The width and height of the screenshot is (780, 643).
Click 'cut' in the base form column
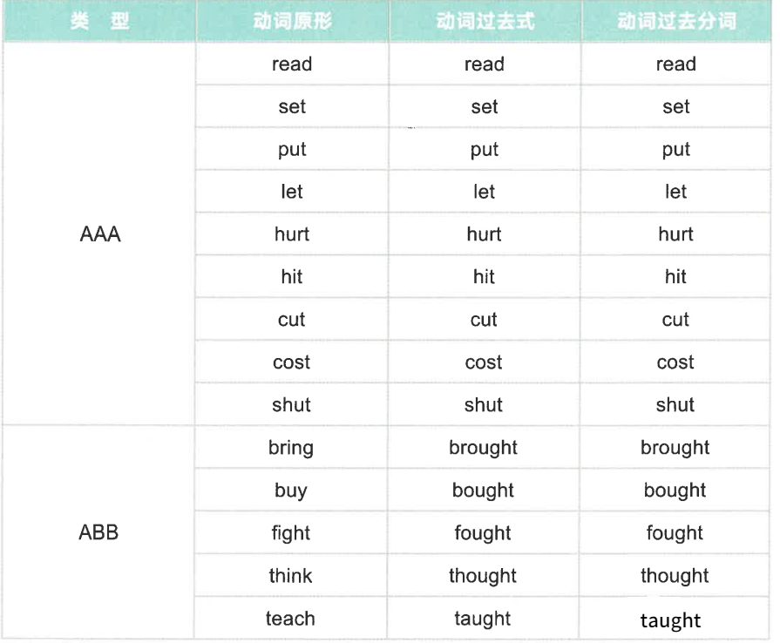click(x=292, y=319)
